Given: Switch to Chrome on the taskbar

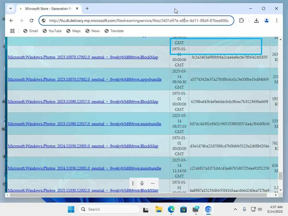Looking at the screenshot, I should [x=208, y=209].
